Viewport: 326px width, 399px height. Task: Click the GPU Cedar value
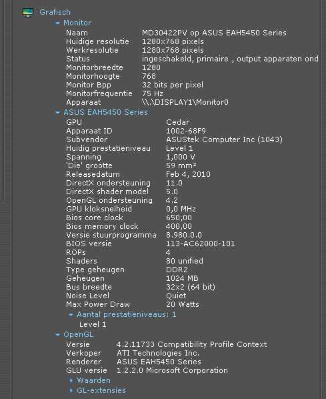tap(178, 122)
